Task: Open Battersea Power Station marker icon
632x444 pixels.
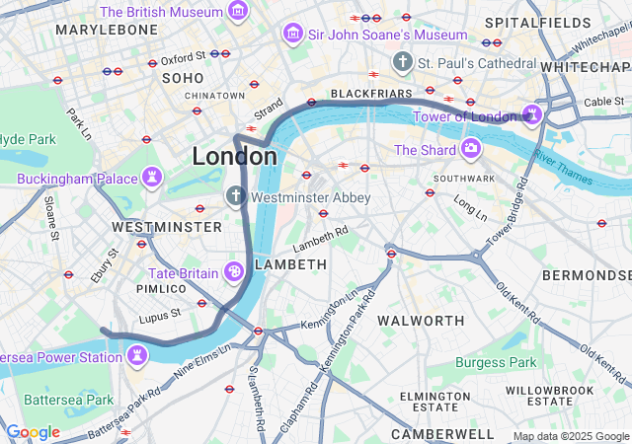Action: click(x=137, y=356)
